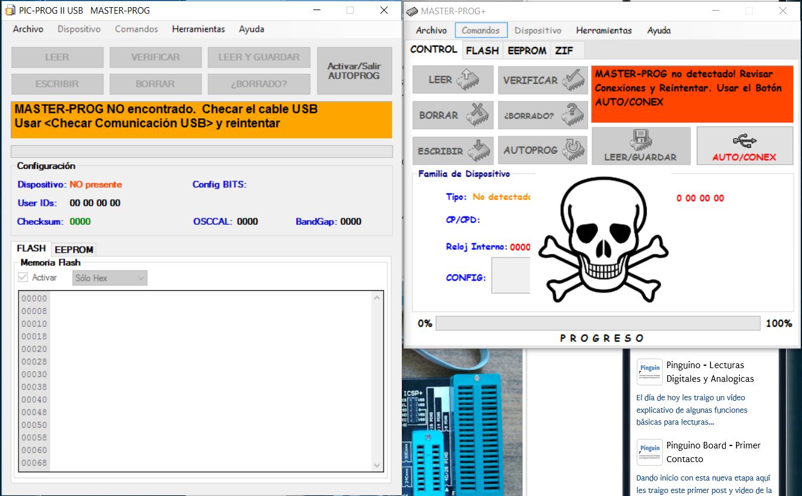This screenshot has height=496, width=802.
Task: Click the BORRAR scissors erase icon
Action: pos(479,115)
